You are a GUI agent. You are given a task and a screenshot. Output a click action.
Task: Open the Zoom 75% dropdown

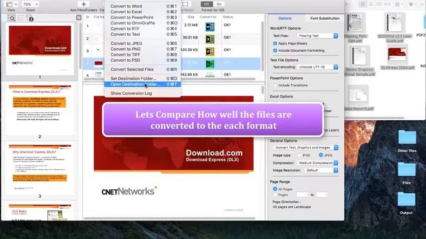click(x=30, y=4)
